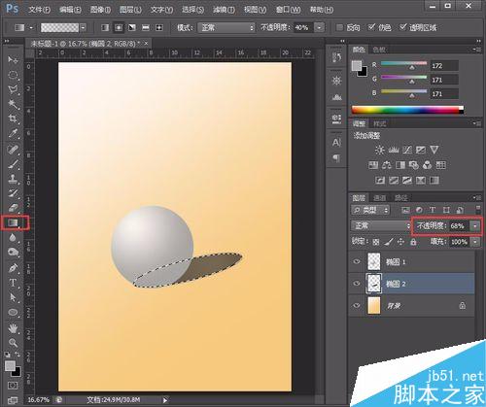Select the Hand tool

click(13, 328)
